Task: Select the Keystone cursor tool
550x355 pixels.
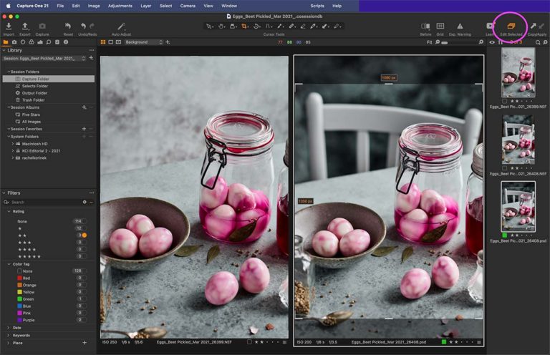Action: [269, 26]
